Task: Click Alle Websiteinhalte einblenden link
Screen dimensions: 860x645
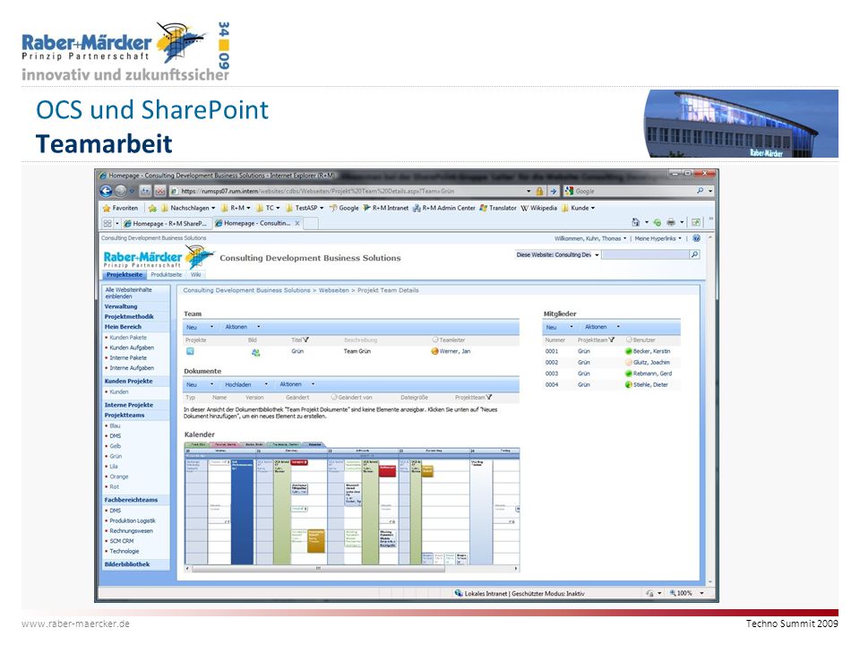Action: [128, 292]
